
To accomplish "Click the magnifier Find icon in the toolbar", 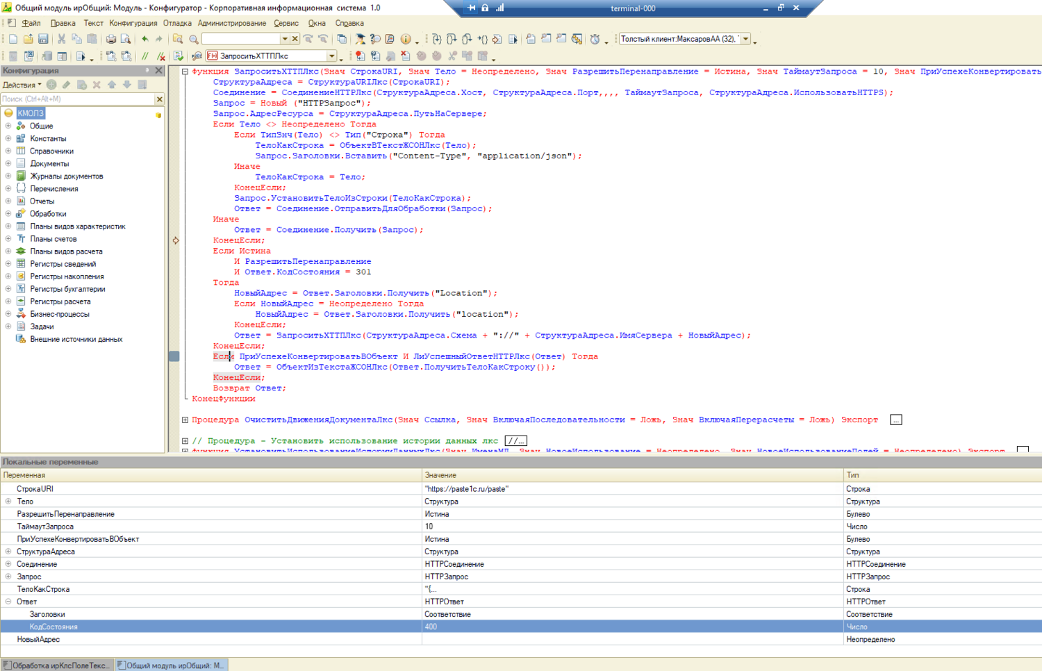I will [194, 40].
